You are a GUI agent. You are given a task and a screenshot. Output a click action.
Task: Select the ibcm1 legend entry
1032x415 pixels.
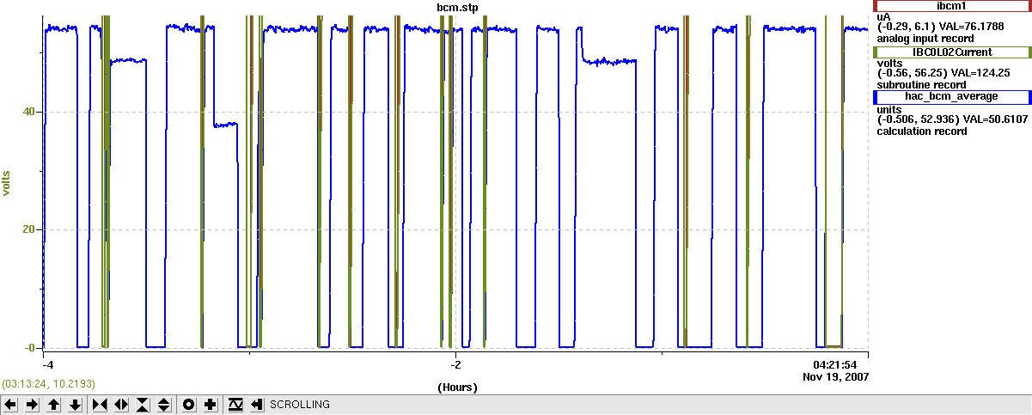pyautogui.click(x=952, y=6)
